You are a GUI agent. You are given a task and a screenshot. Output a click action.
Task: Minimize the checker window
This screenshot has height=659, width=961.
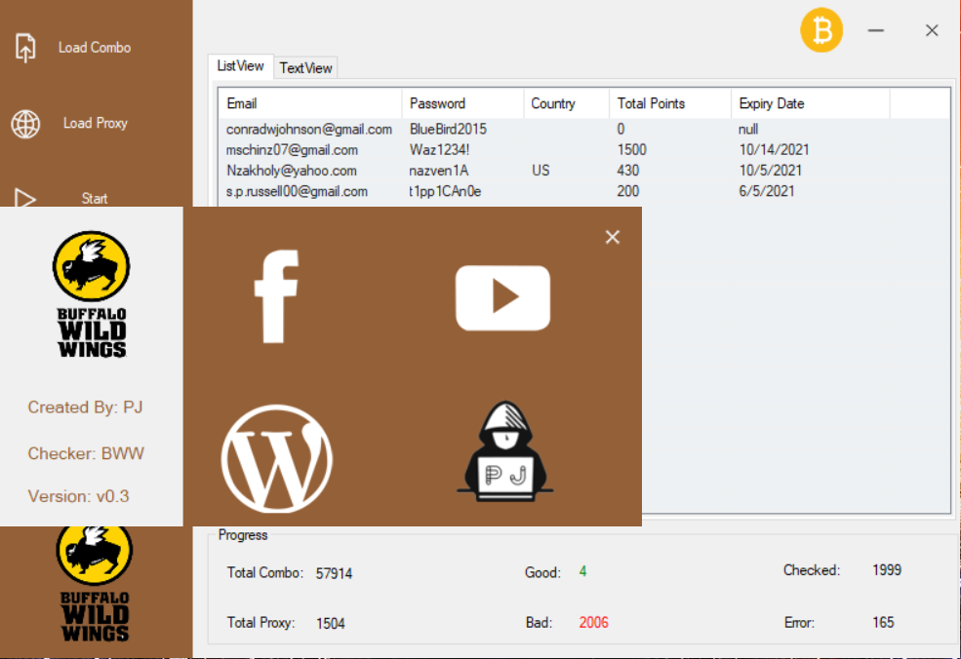tap(876, 30)
